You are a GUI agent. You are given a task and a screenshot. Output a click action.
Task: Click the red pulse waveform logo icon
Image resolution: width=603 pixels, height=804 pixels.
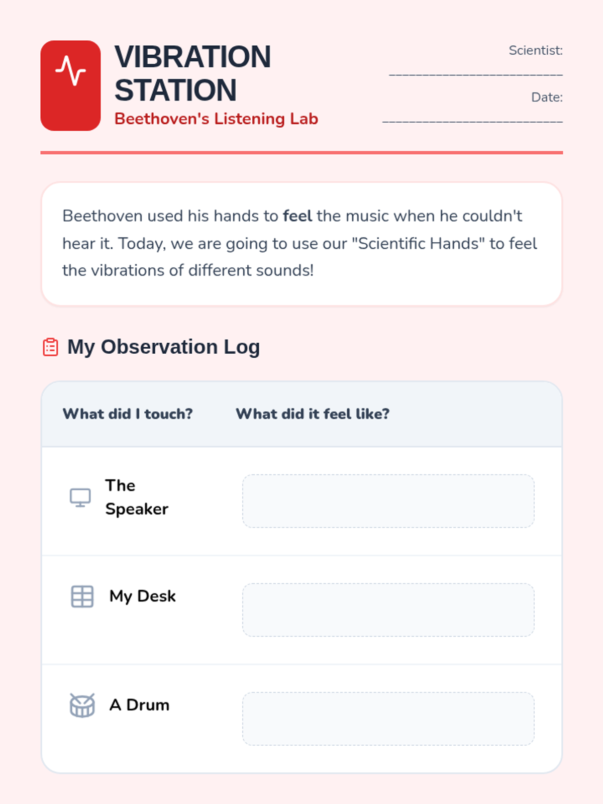point(70,85)
